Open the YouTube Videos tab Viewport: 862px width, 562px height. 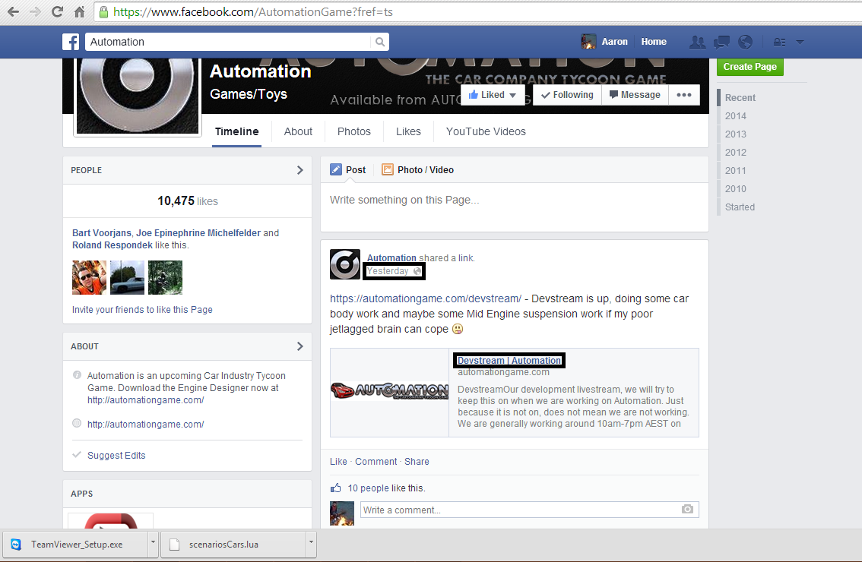(x=486, y=131)
